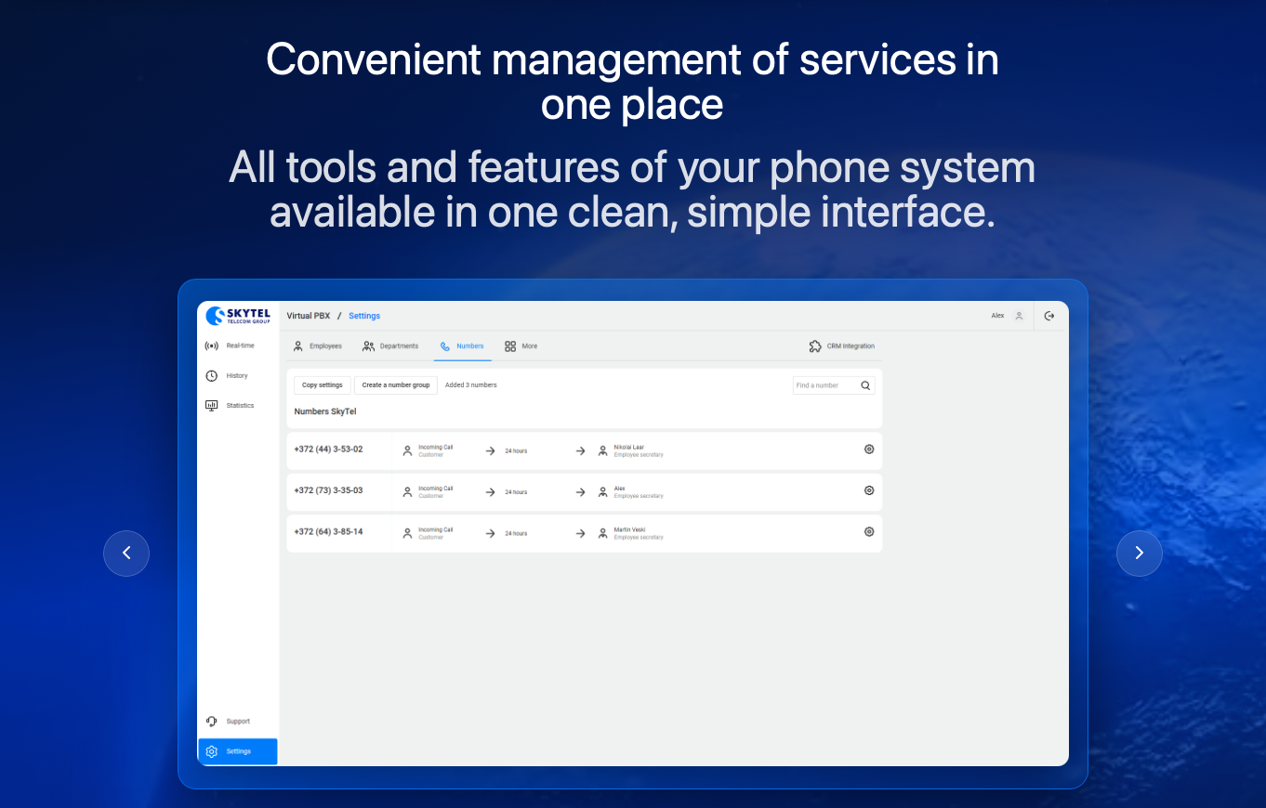The height and width of the screenshot is (808, 1266).
Task: Open the History panel icon
Action: tap(211, 375)
